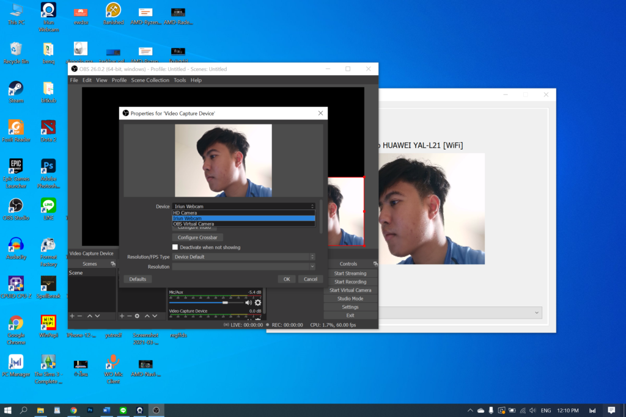
Task: Open the Tools menu
Action: [179, 80]
